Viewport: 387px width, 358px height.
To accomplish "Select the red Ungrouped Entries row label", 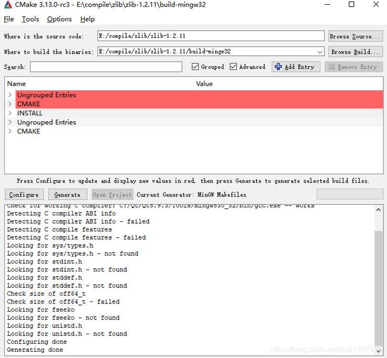I will (x=47, y=95).
